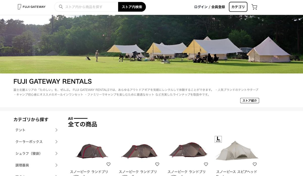Click the ストア紹介 button

(249, 101)
